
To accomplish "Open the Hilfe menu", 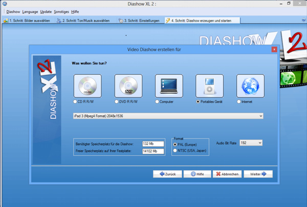I will (75, 12).
